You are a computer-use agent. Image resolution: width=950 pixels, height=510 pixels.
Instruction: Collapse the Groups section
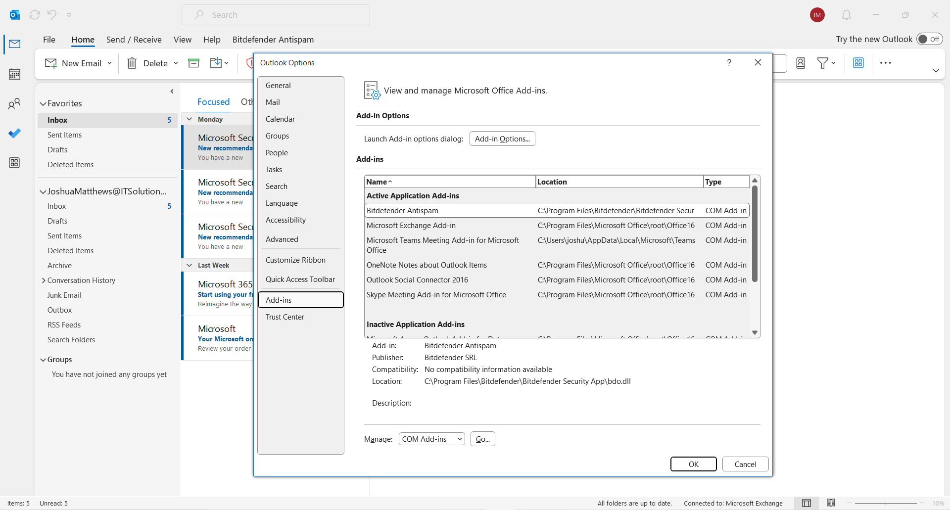pos(43,360)
